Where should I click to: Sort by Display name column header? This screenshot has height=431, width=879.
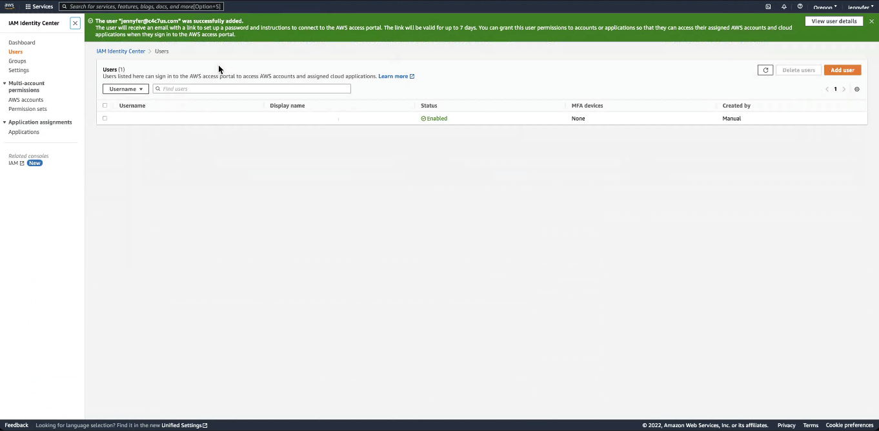tap(287, 106)
